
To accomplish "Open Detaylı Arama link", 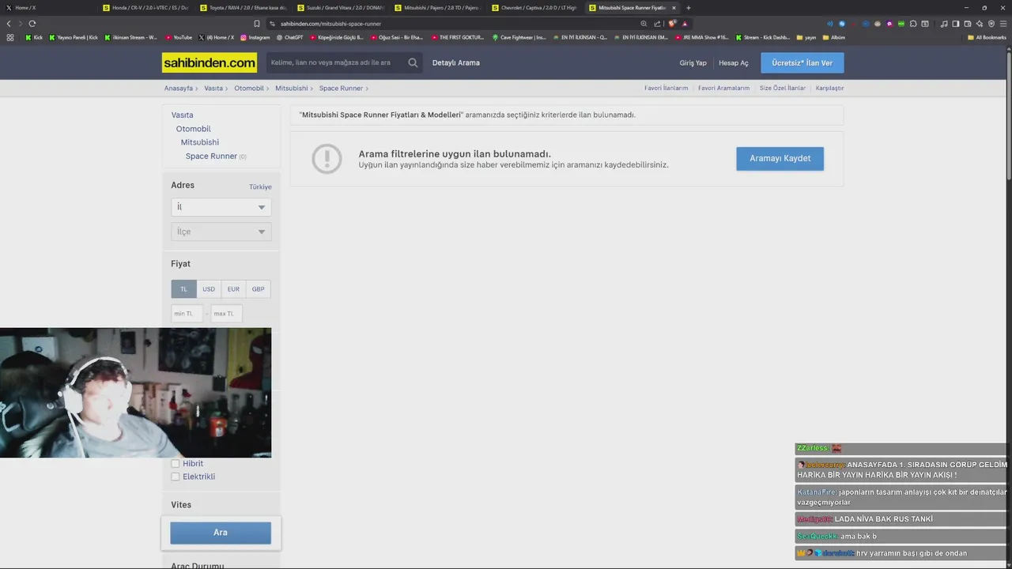I will click(456, 62).
